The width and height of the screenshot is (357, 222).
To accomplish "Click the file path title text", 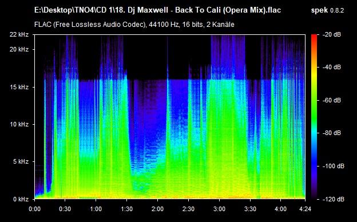I will 157,10.
